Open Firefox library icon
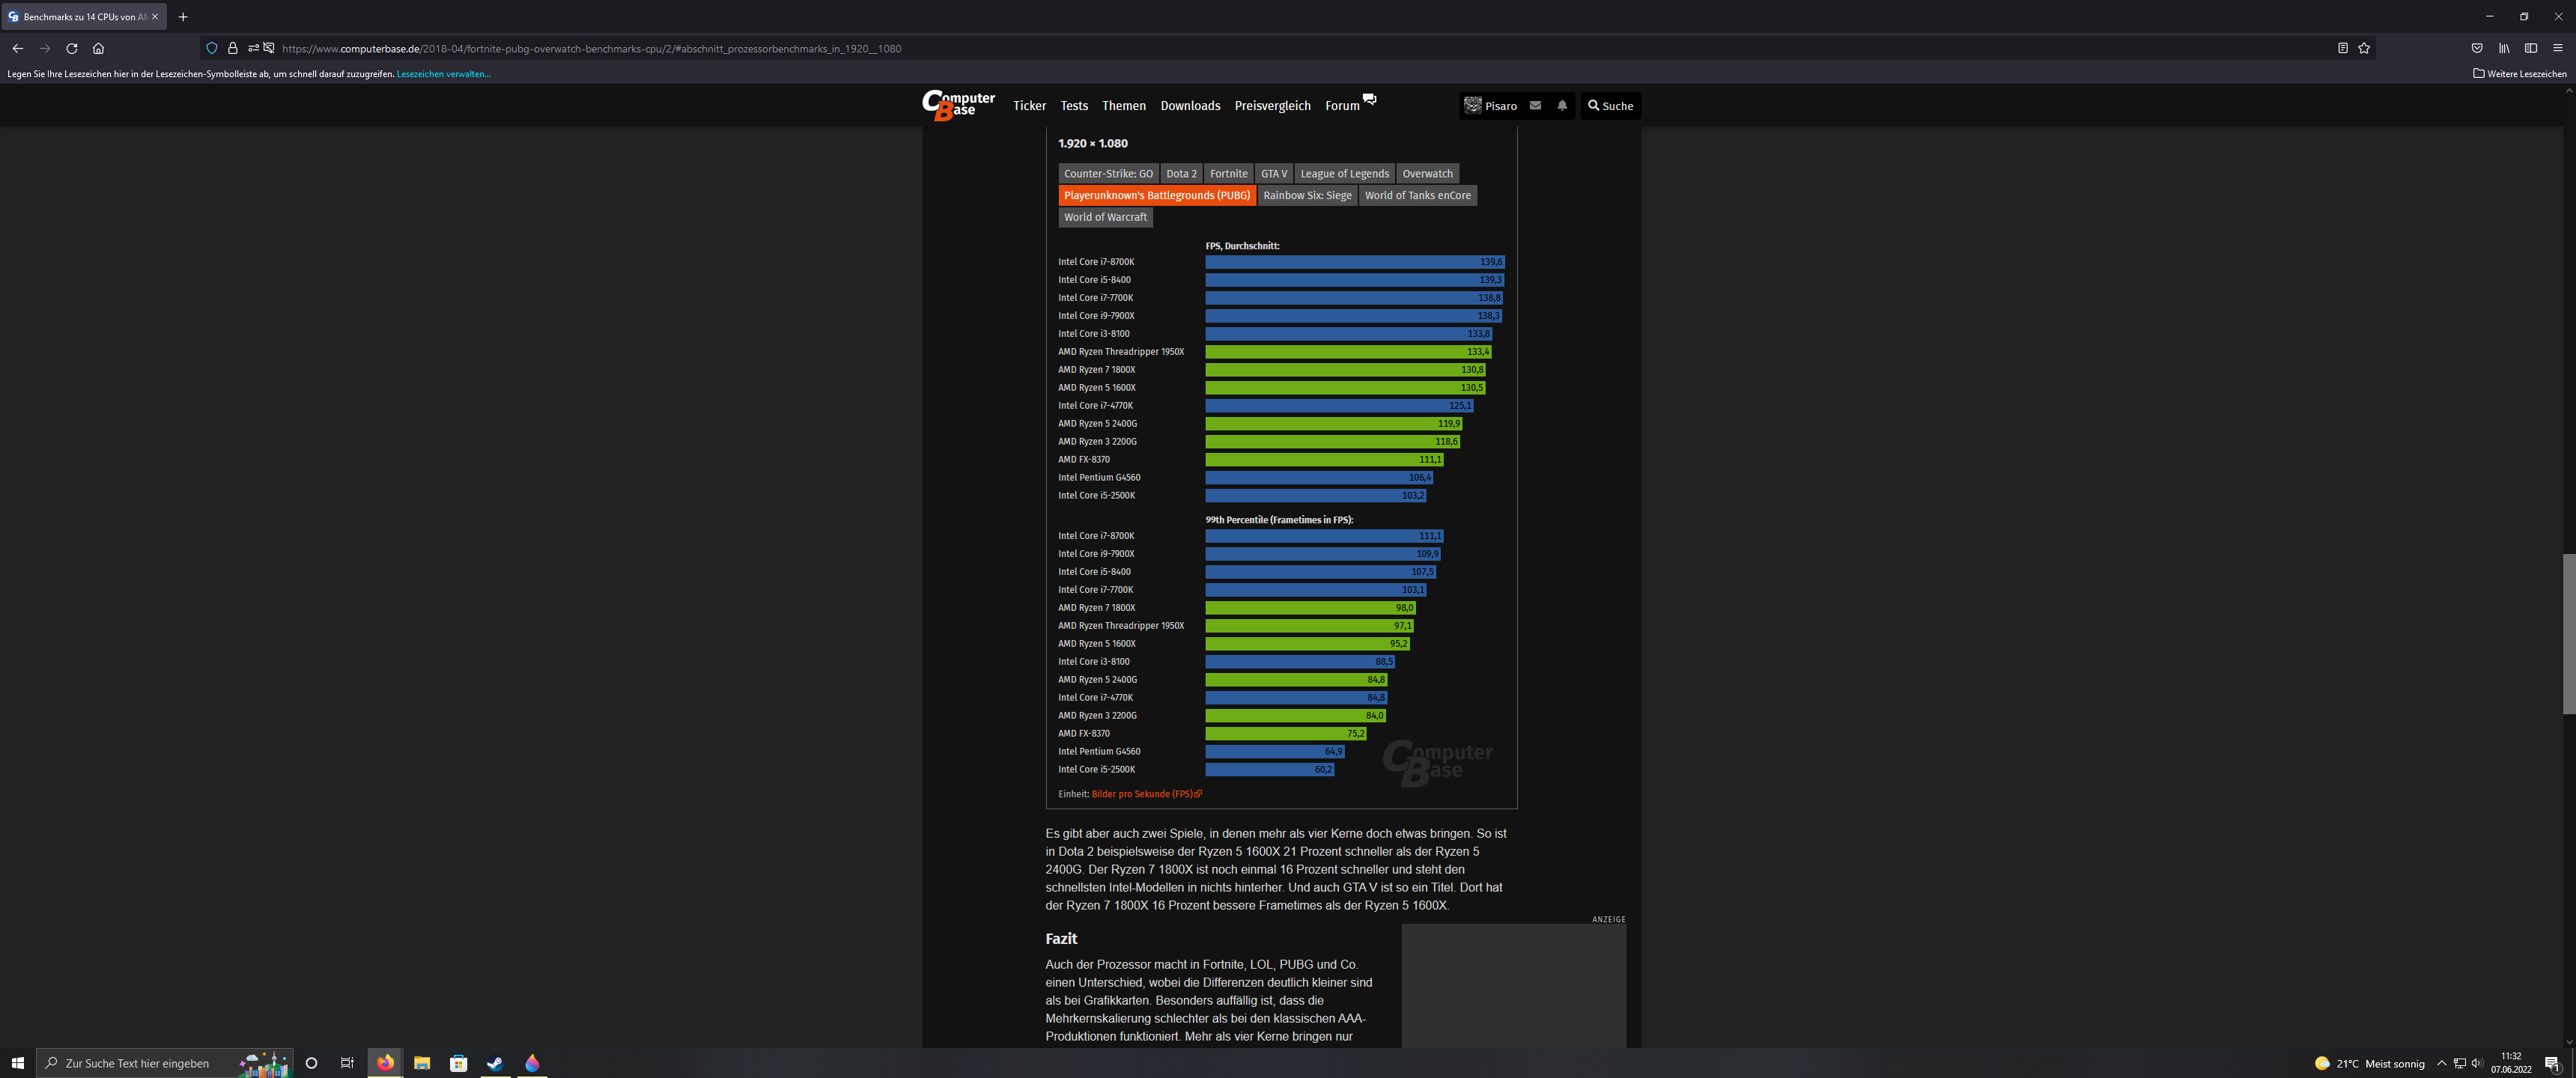The height and width of the screenshot is (1078, 2576). click(2503, 48)
